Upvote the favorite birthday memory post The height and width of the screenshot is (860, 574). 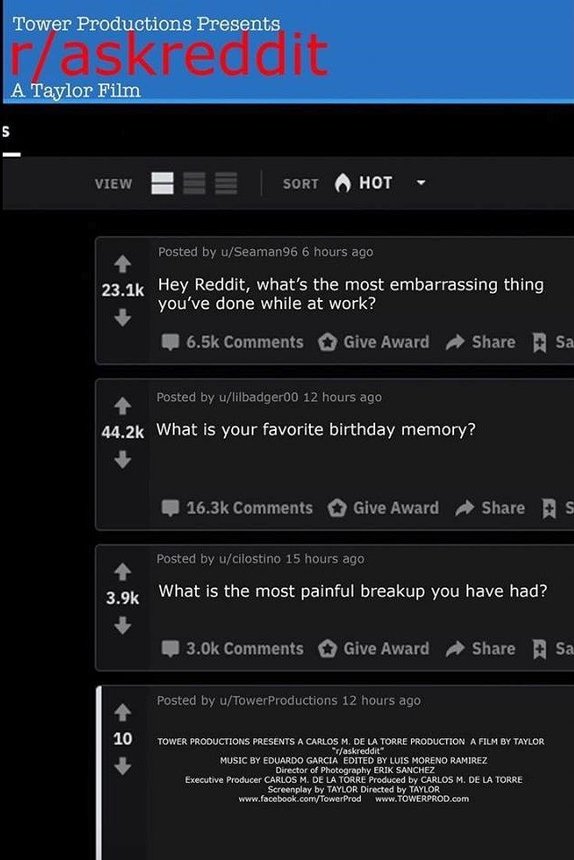point(123,406)
